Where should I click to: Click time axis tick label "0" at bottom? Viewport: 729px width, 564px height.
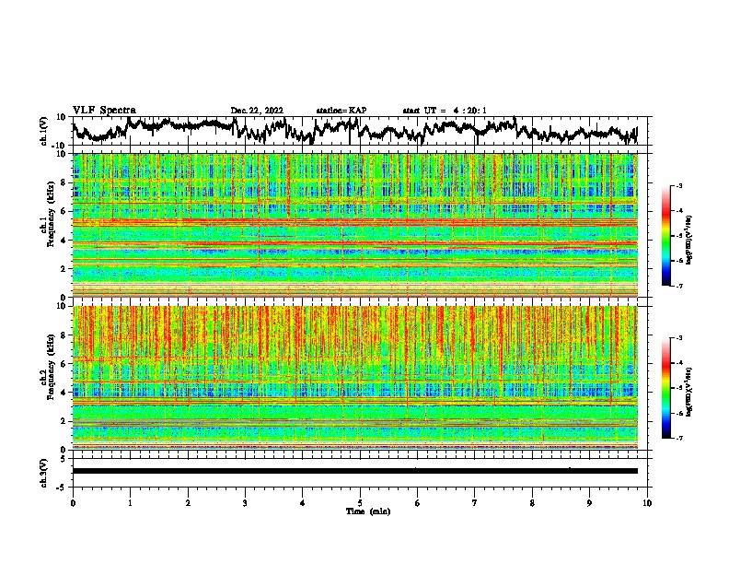pos(73,503)
